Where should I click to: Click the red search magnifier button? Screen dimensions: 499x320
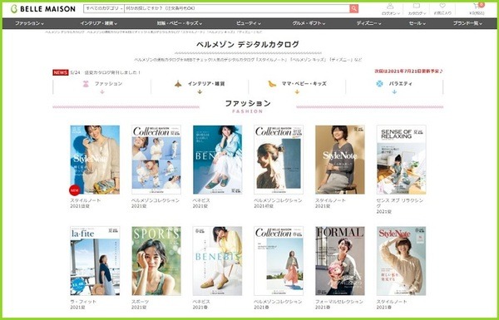(354, 8)
